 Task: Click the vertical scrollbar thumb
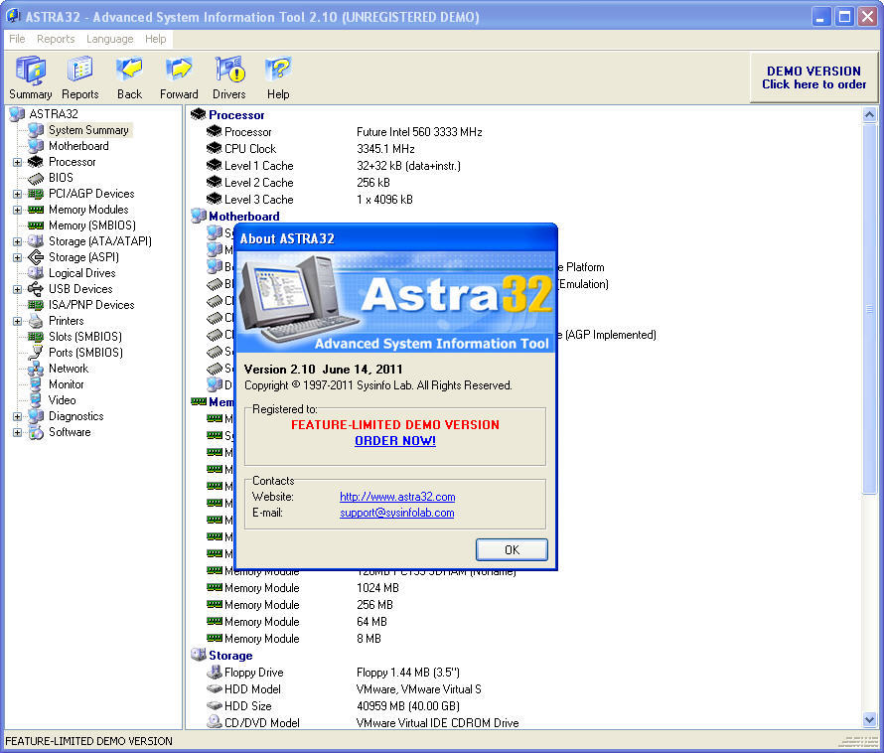tap(869, 309)
